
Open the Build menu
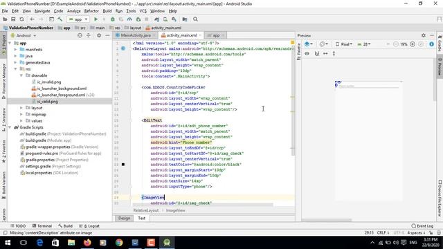(107, 11)
